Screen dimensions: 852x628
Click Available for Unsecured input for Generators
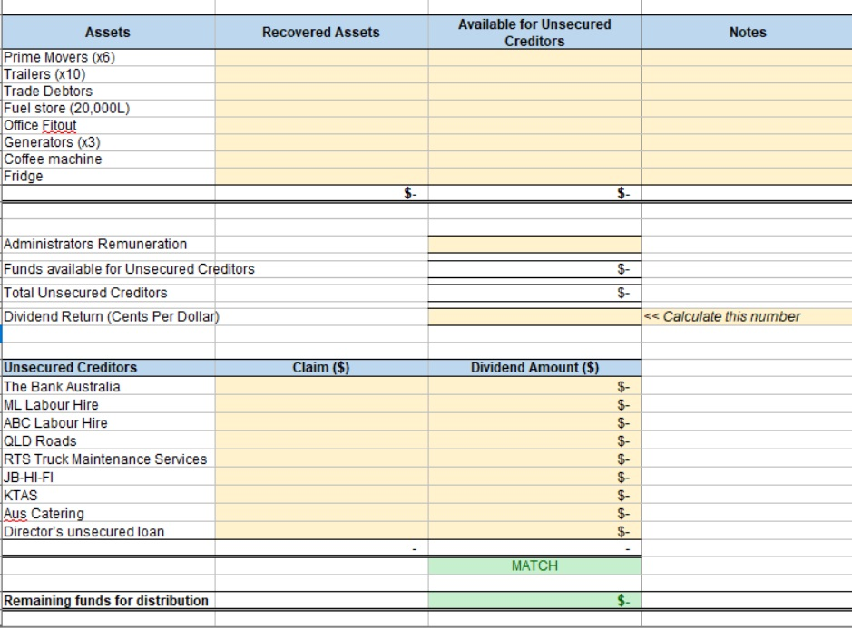coord(534,142)
